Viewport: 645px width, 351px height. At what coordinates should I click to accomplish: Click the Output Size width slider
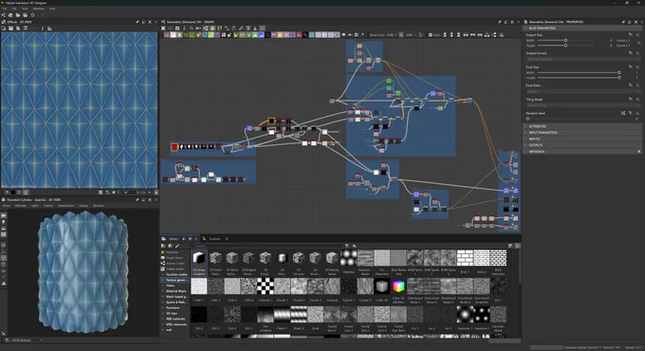(566, 41)
